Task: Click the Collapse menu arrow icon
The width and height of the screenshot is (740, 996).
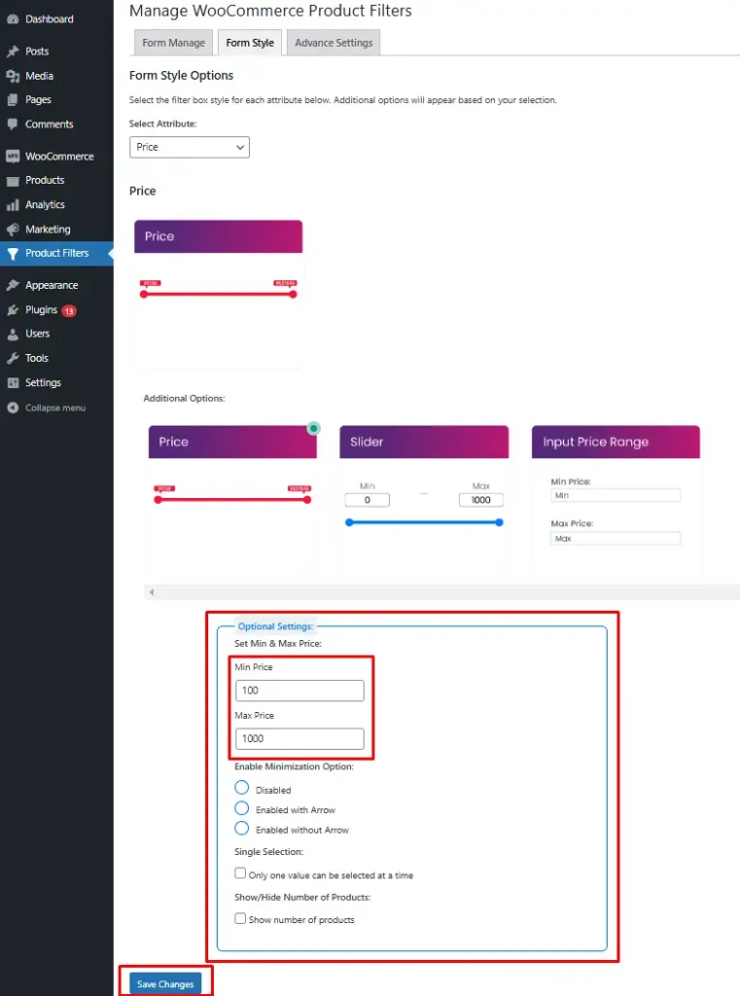Action: [13, 408]
